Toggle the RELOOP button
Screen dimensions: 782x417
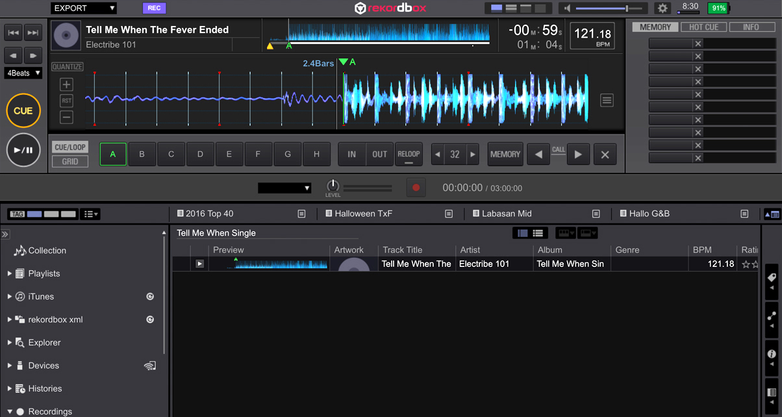[409, 155]
